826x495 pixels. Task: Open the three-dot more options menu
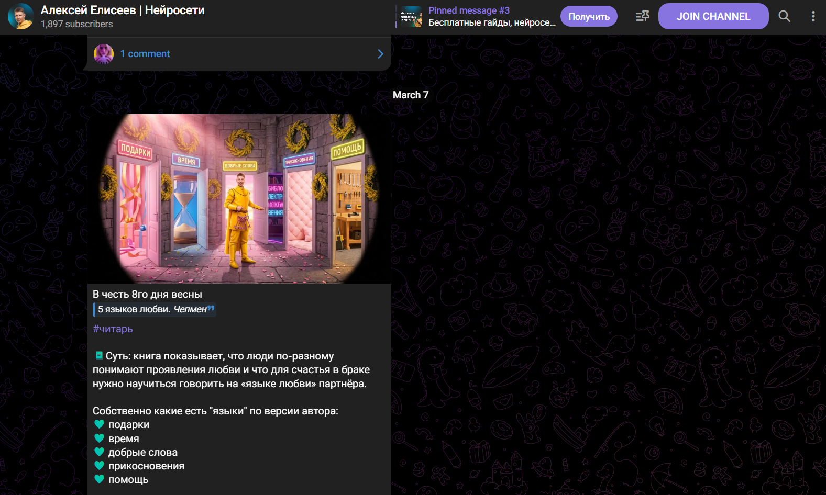tap(813, 16)
